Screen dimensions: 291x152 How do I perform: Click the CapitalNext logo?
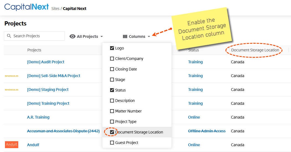(27, 7)
